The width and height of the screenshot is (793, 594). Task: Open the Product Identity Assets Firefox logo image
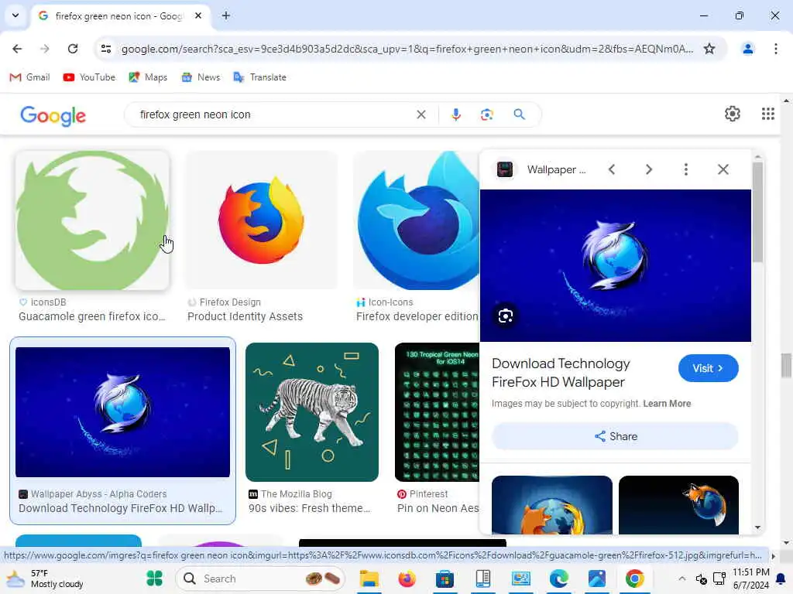click(x=261, y=220)
